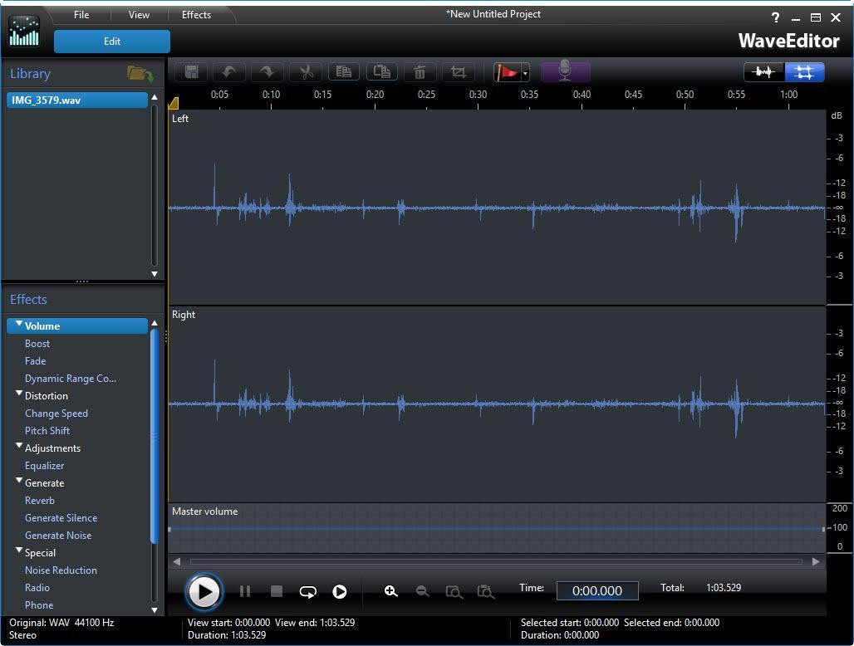The width and height of the screenshot is (854, 646).
Task: Open the Effects menu
Action: pyautogui.click(x=196, y=15)
